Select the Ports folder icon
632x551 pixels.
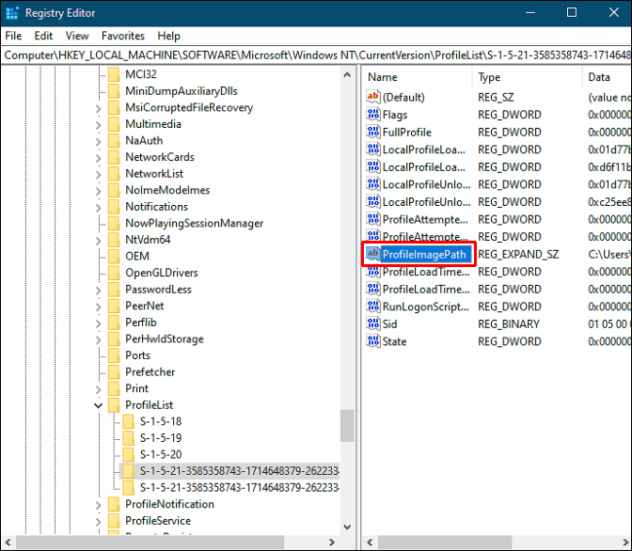tap(114, 355)
